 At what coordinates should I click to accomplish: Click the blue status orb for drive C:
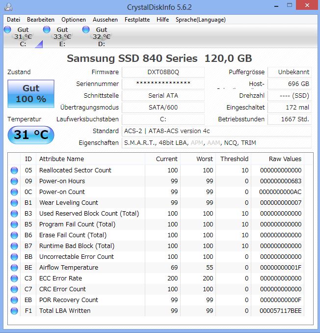tap(8, 29)
